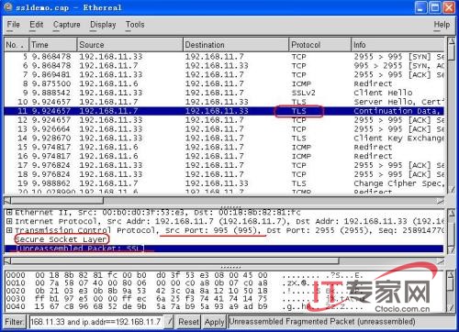Image resolution: width=459 pixels, height=332 pixels.
Task: Open the Help menu
Action: coord(442,25)
